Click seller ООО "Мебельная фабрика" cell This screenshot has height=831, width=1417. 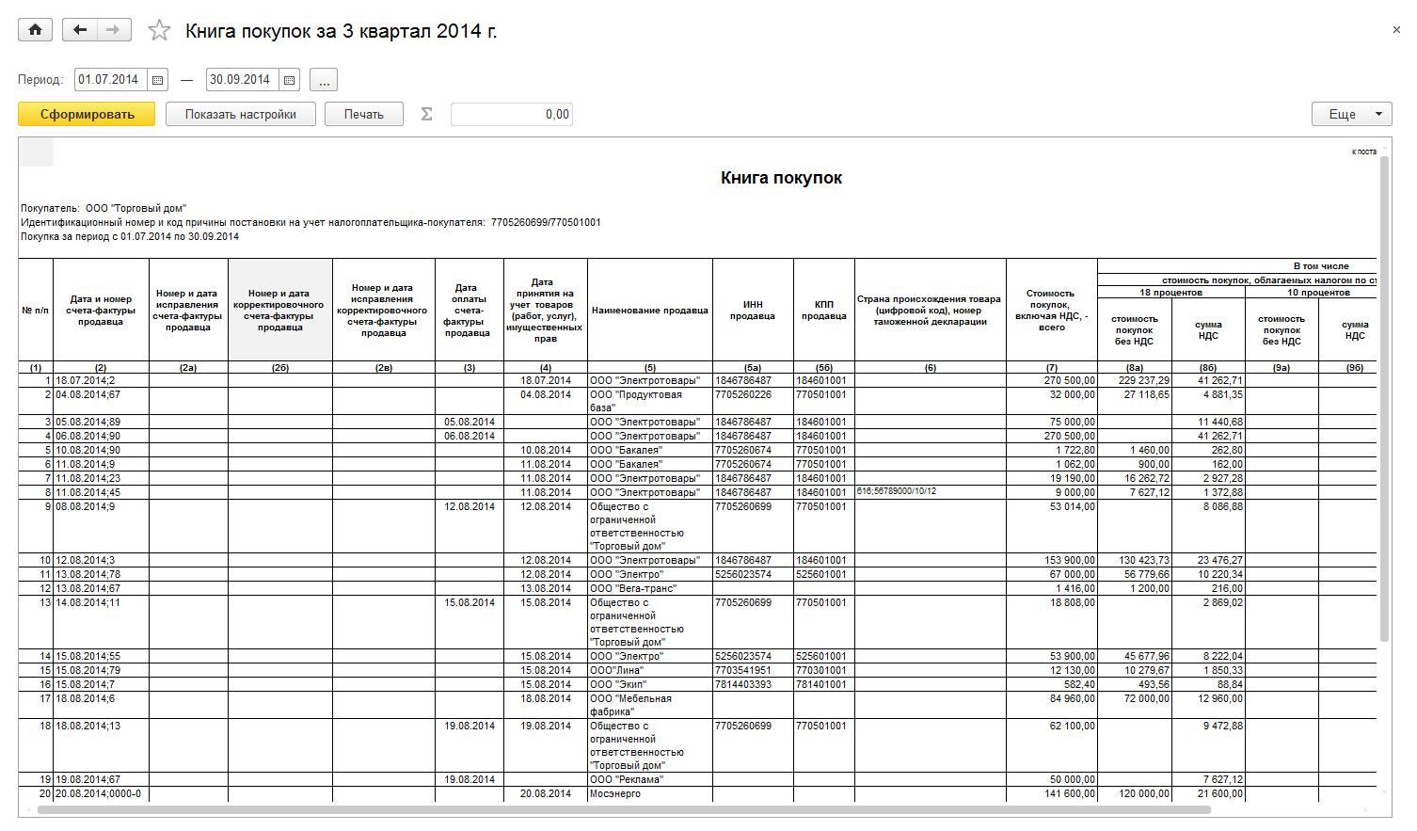(x=650, y=705)
